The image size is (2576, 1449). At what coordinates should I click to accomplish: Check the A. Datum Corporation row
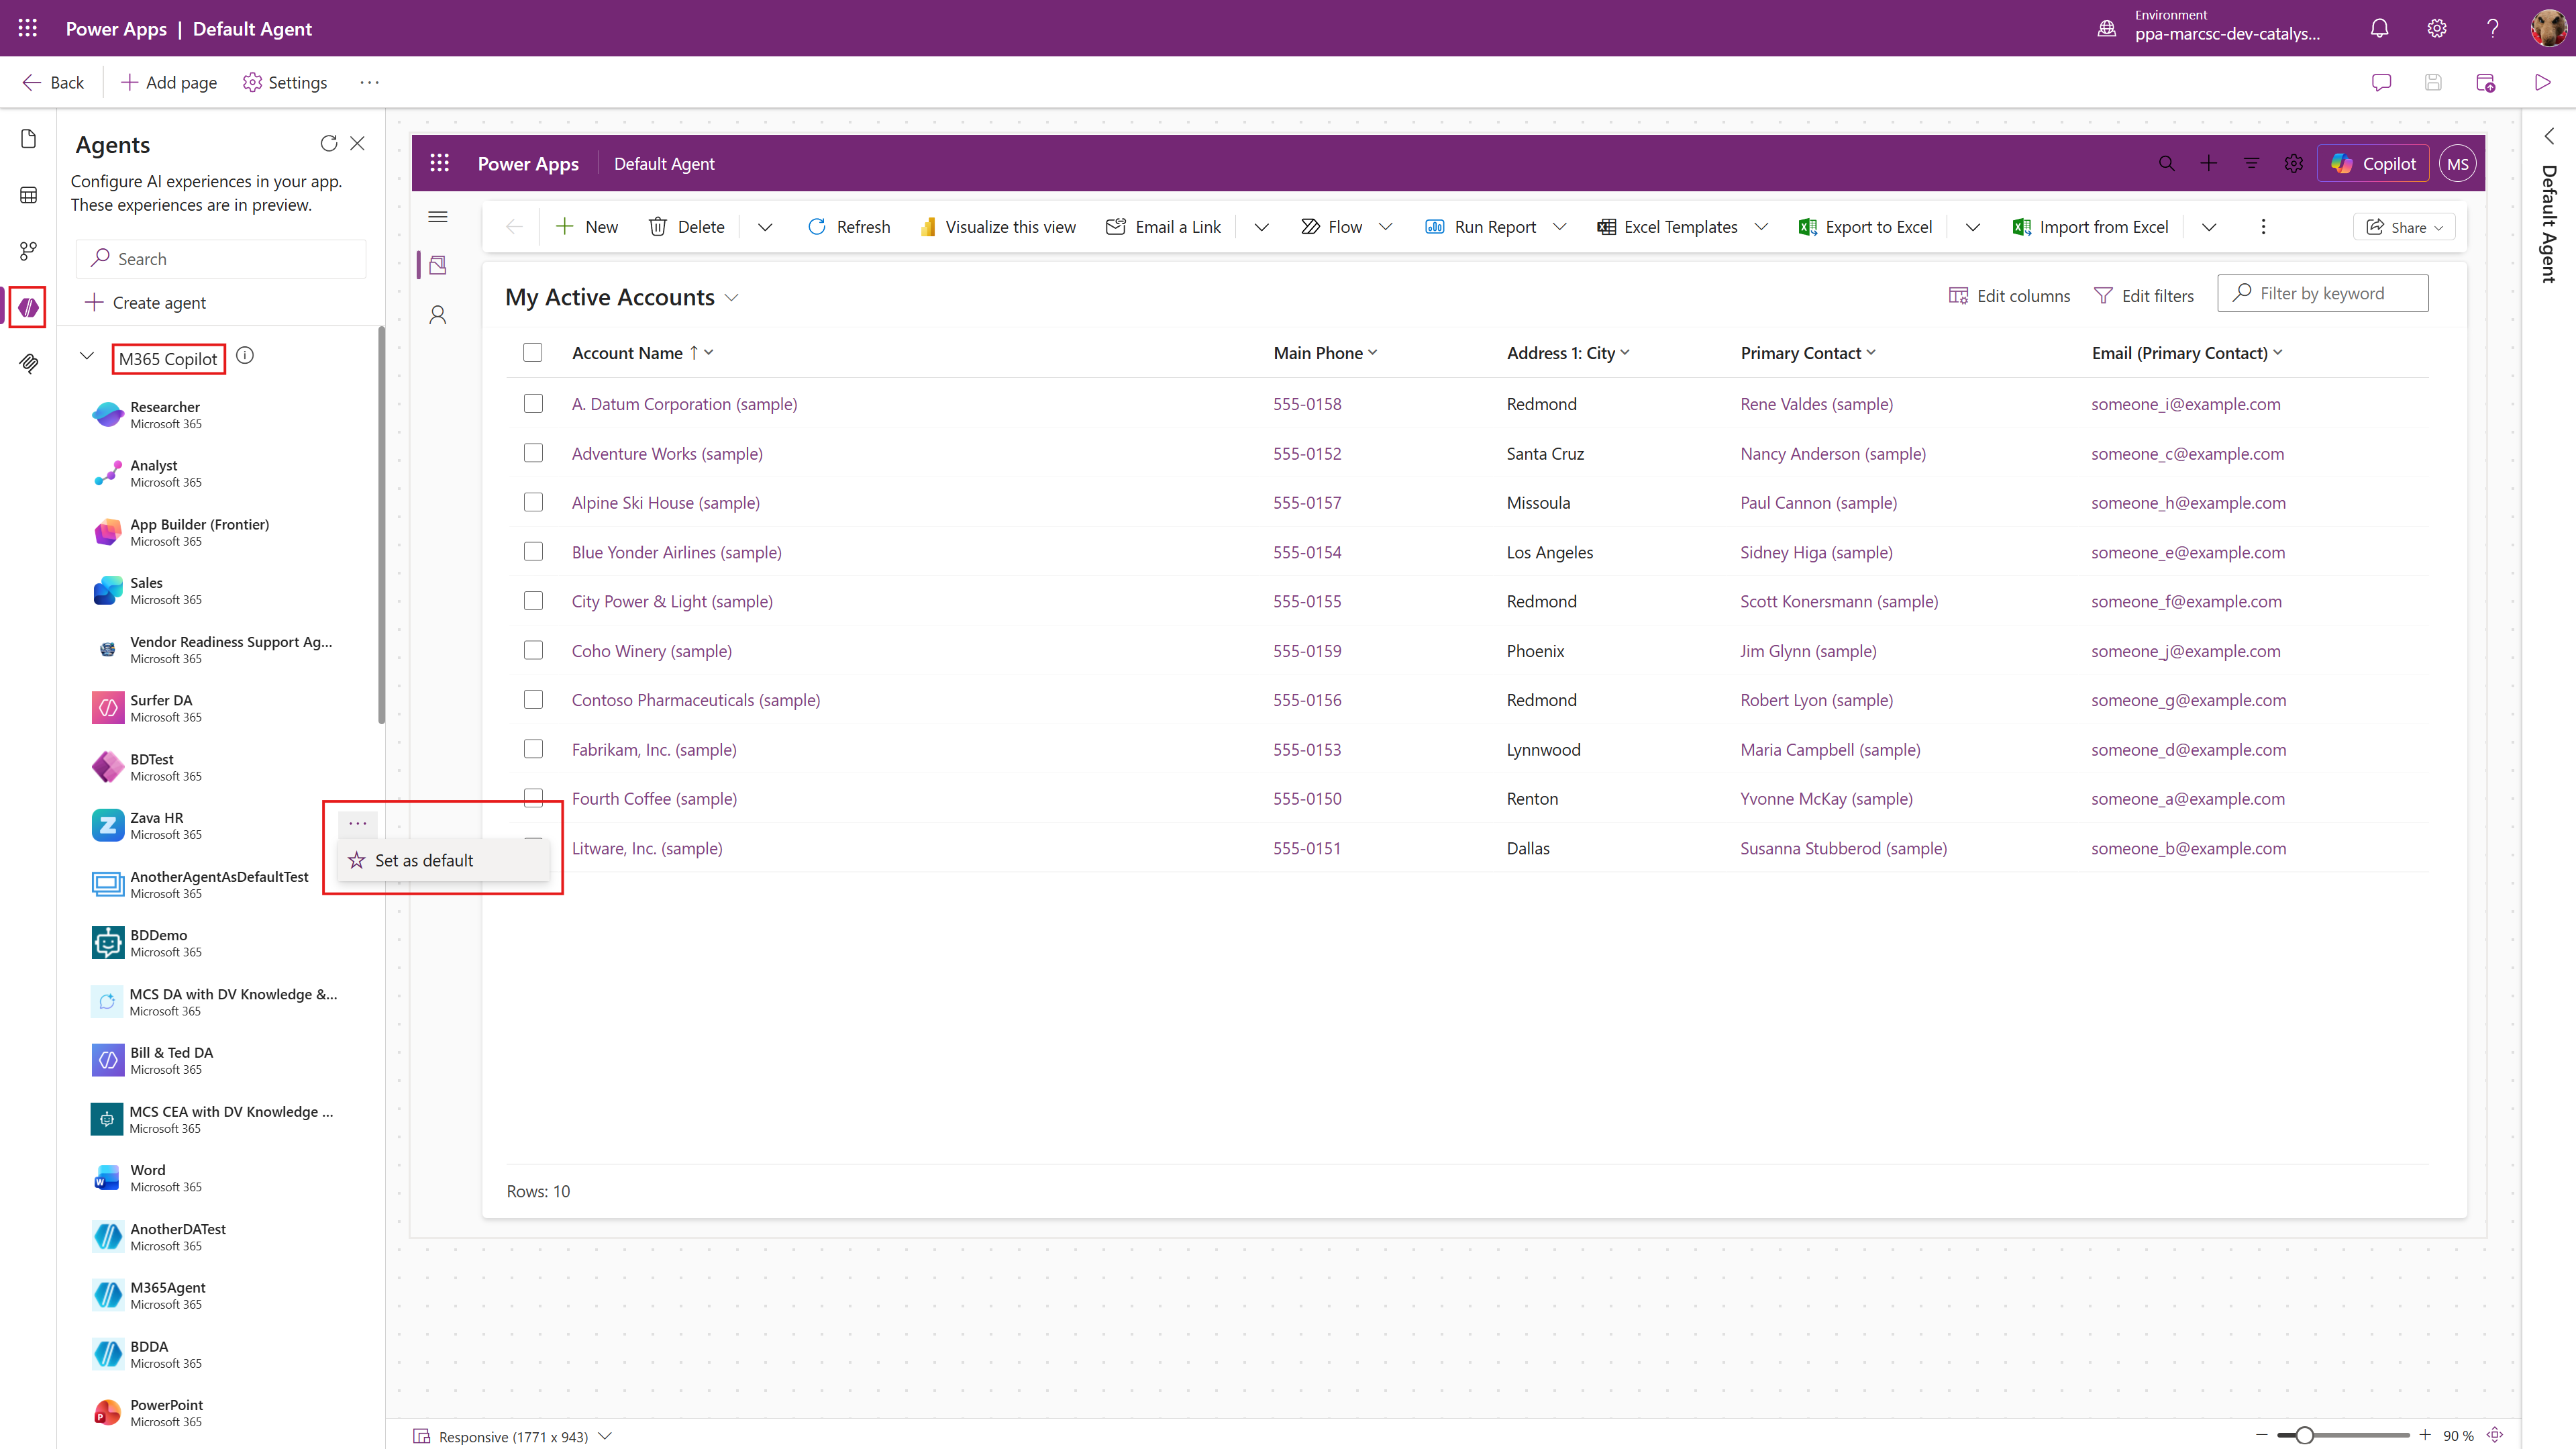click(x=533, y=404)
